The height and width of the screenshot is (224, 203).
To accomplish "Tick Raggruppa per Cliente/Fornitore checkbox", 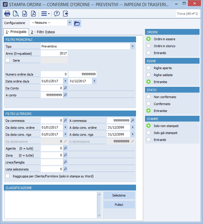I will [8, 176].
